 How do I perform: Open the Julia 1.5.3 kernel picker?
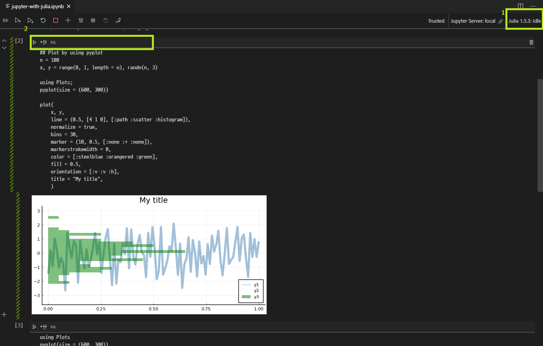(525, 21)
